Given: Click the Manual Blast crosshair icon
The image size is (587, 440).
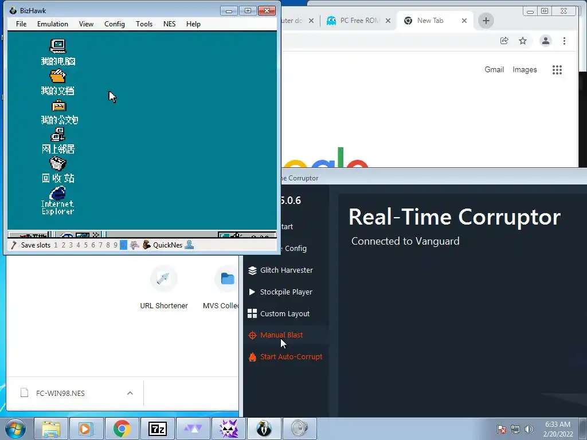Looking at the screenshot, I should [252, 335].
